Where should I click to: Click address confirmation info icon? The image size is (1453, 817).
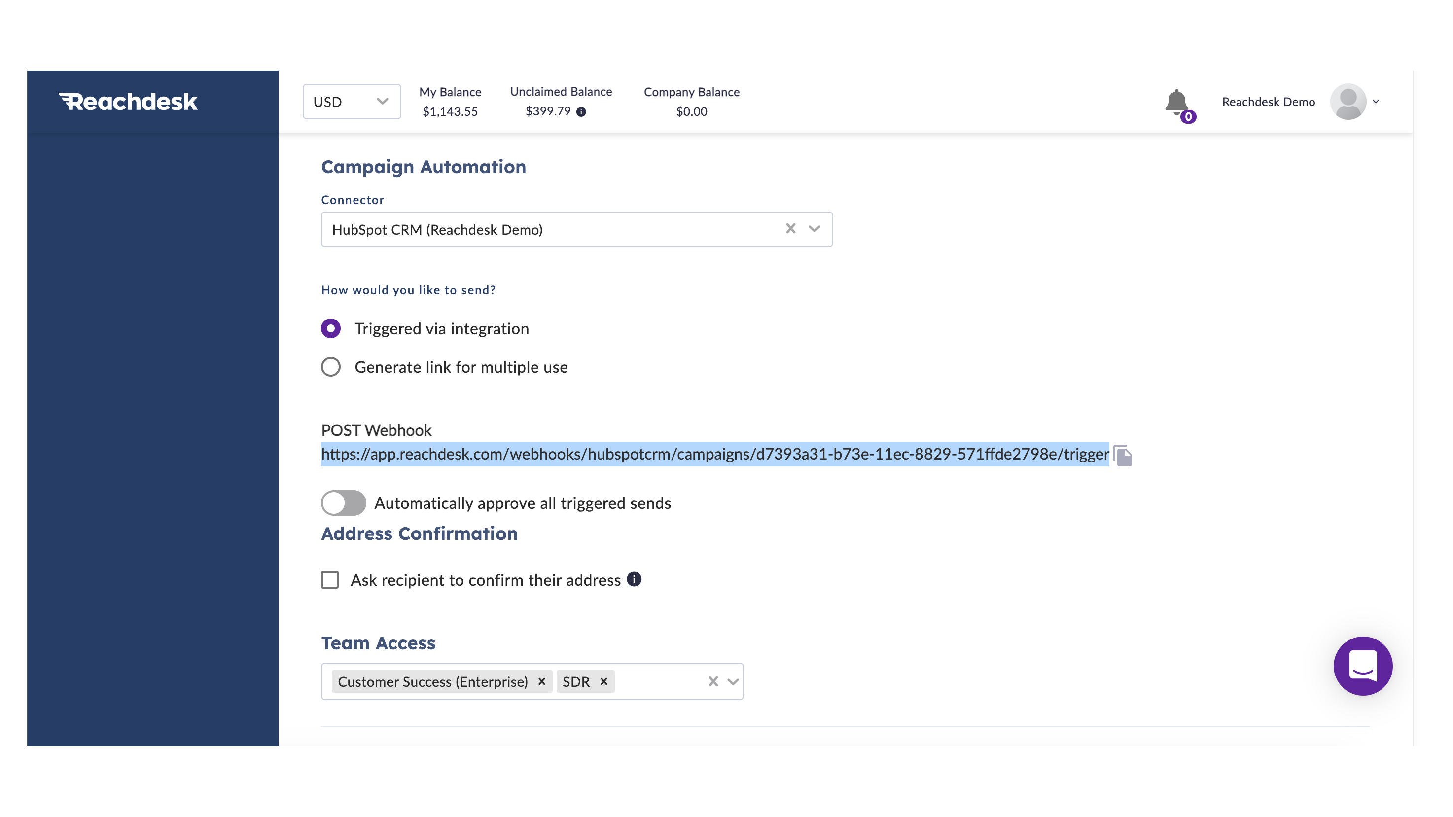pyautogui.click(x=634, y=579)
